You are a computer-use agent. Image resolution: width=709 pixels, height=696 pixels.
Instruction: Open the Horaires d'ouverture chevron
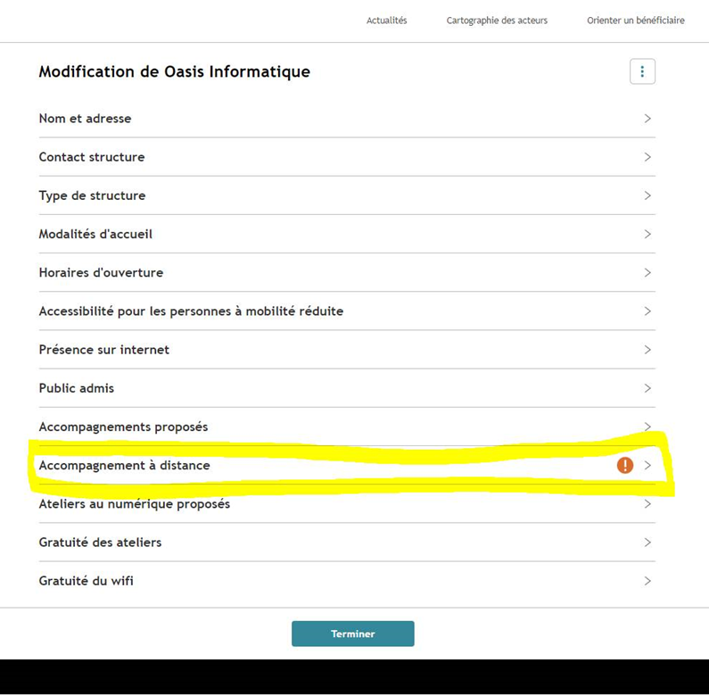647,272
